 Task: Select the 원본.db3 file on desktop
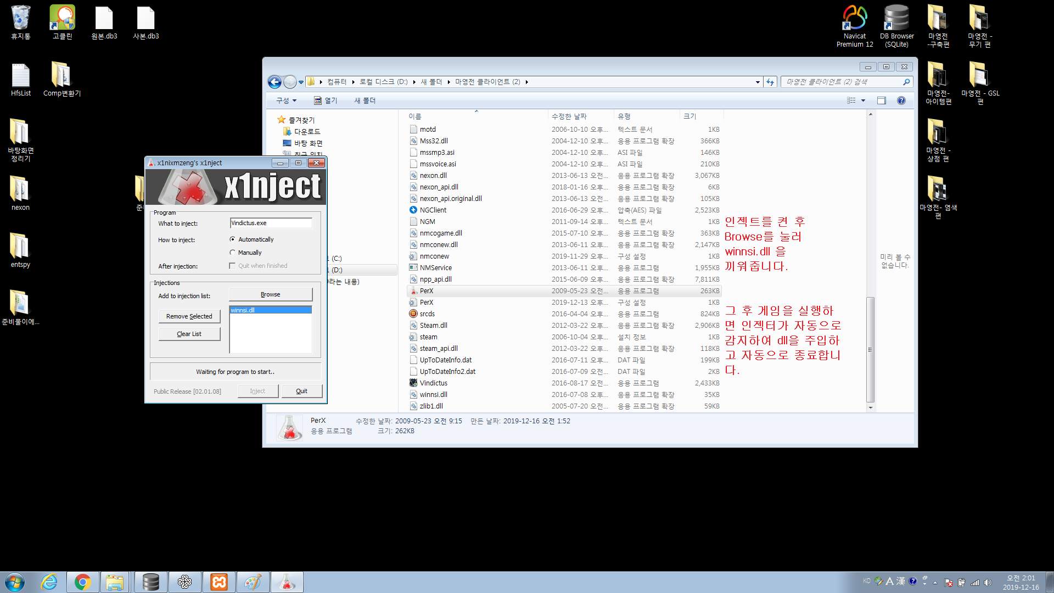[x=104, y=23]
